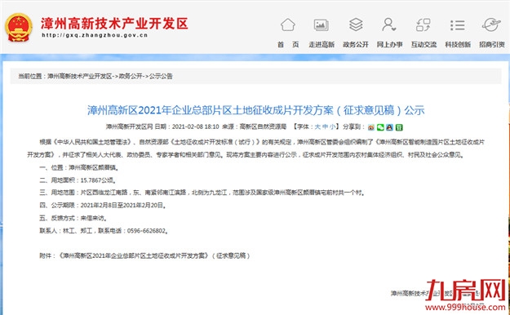Click source 高新区自然资源局 text
This screenshot has width=510, height=315.
(x=263, y=126)
